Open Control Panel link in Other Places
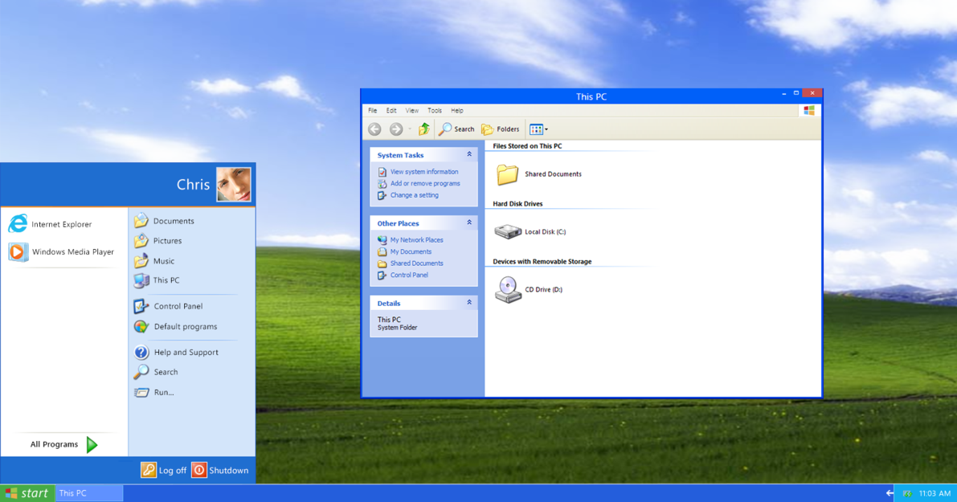957x502 pixels. click(409, 275)
